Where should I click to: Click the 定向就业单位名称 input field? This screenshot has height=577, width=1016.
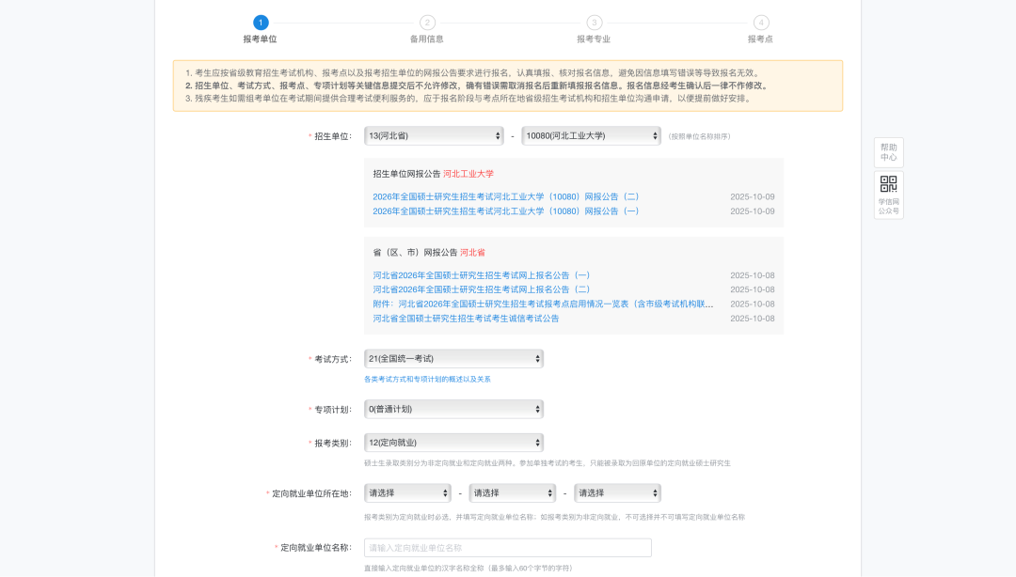tap(507, 548)
